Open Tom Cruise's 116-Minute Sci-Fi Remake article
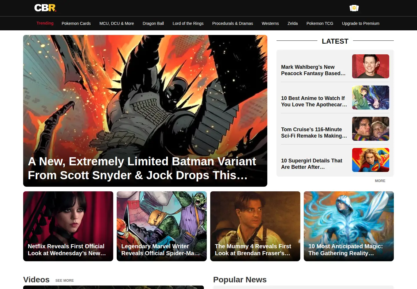Viewport: 417px width, 289px height. click(x=314, y=133)
